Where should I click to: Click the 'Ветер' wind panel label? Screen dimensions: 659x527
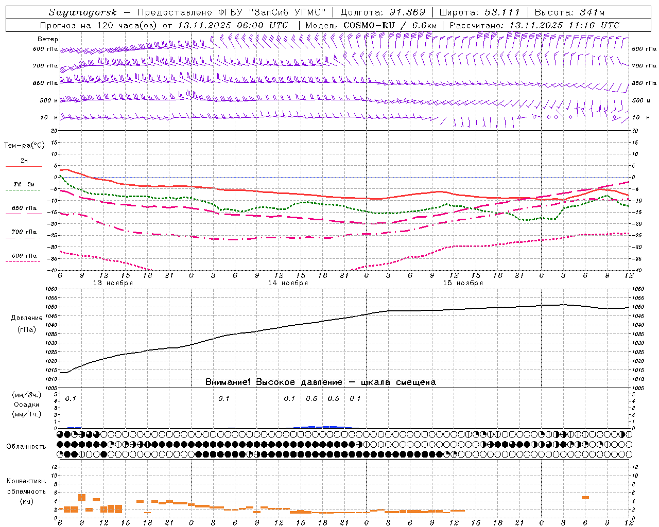[48, 39]
